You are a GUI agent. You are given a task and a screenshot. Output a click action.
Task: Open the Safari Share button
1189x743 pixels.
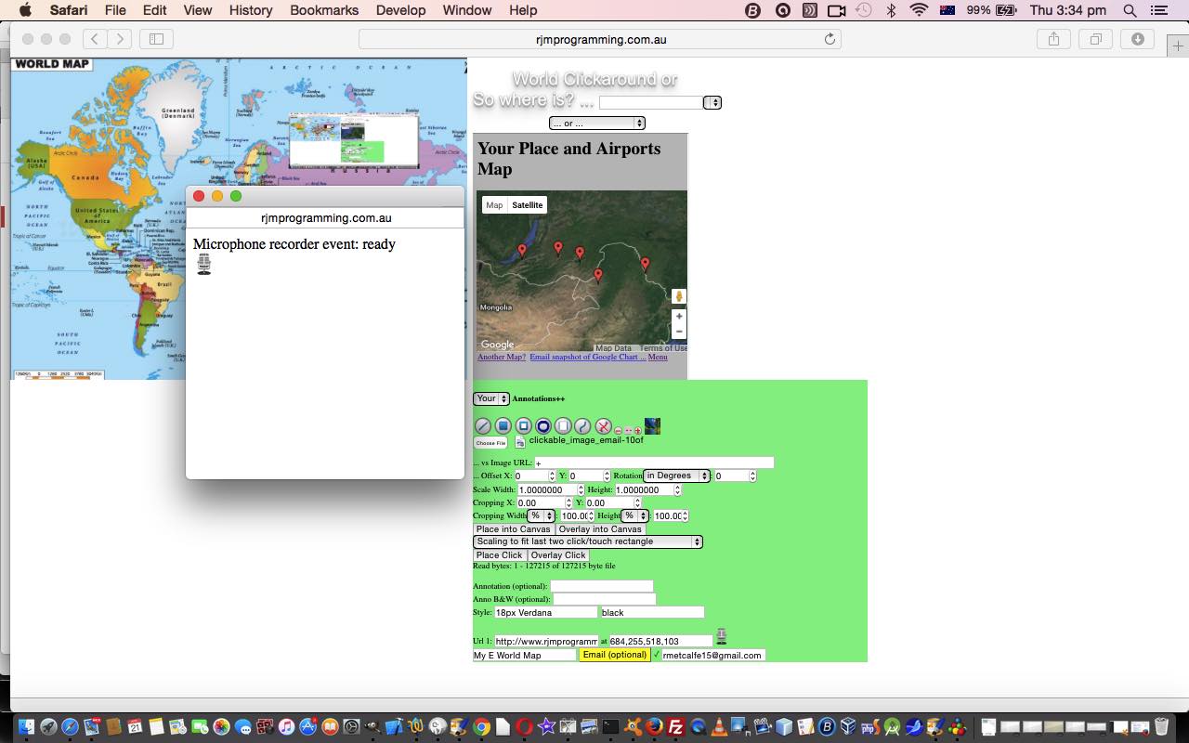coord(1054,39)
